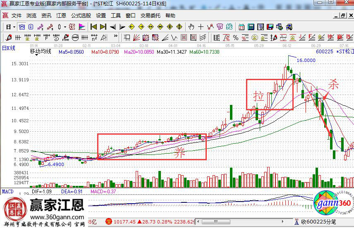The image size is (354, 228).
Task: Open the calculator tool
Action: pos(251,27)
